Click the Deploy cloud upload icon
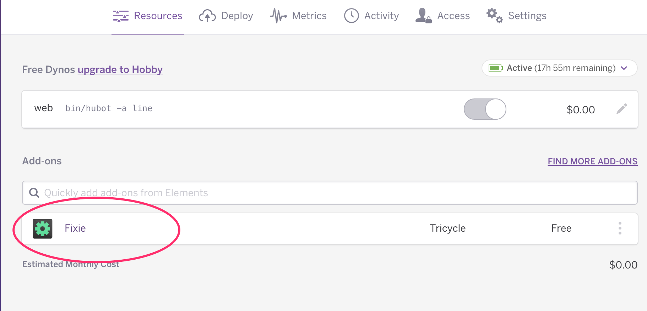Screen dimensions: 647x311 [207, 16]
